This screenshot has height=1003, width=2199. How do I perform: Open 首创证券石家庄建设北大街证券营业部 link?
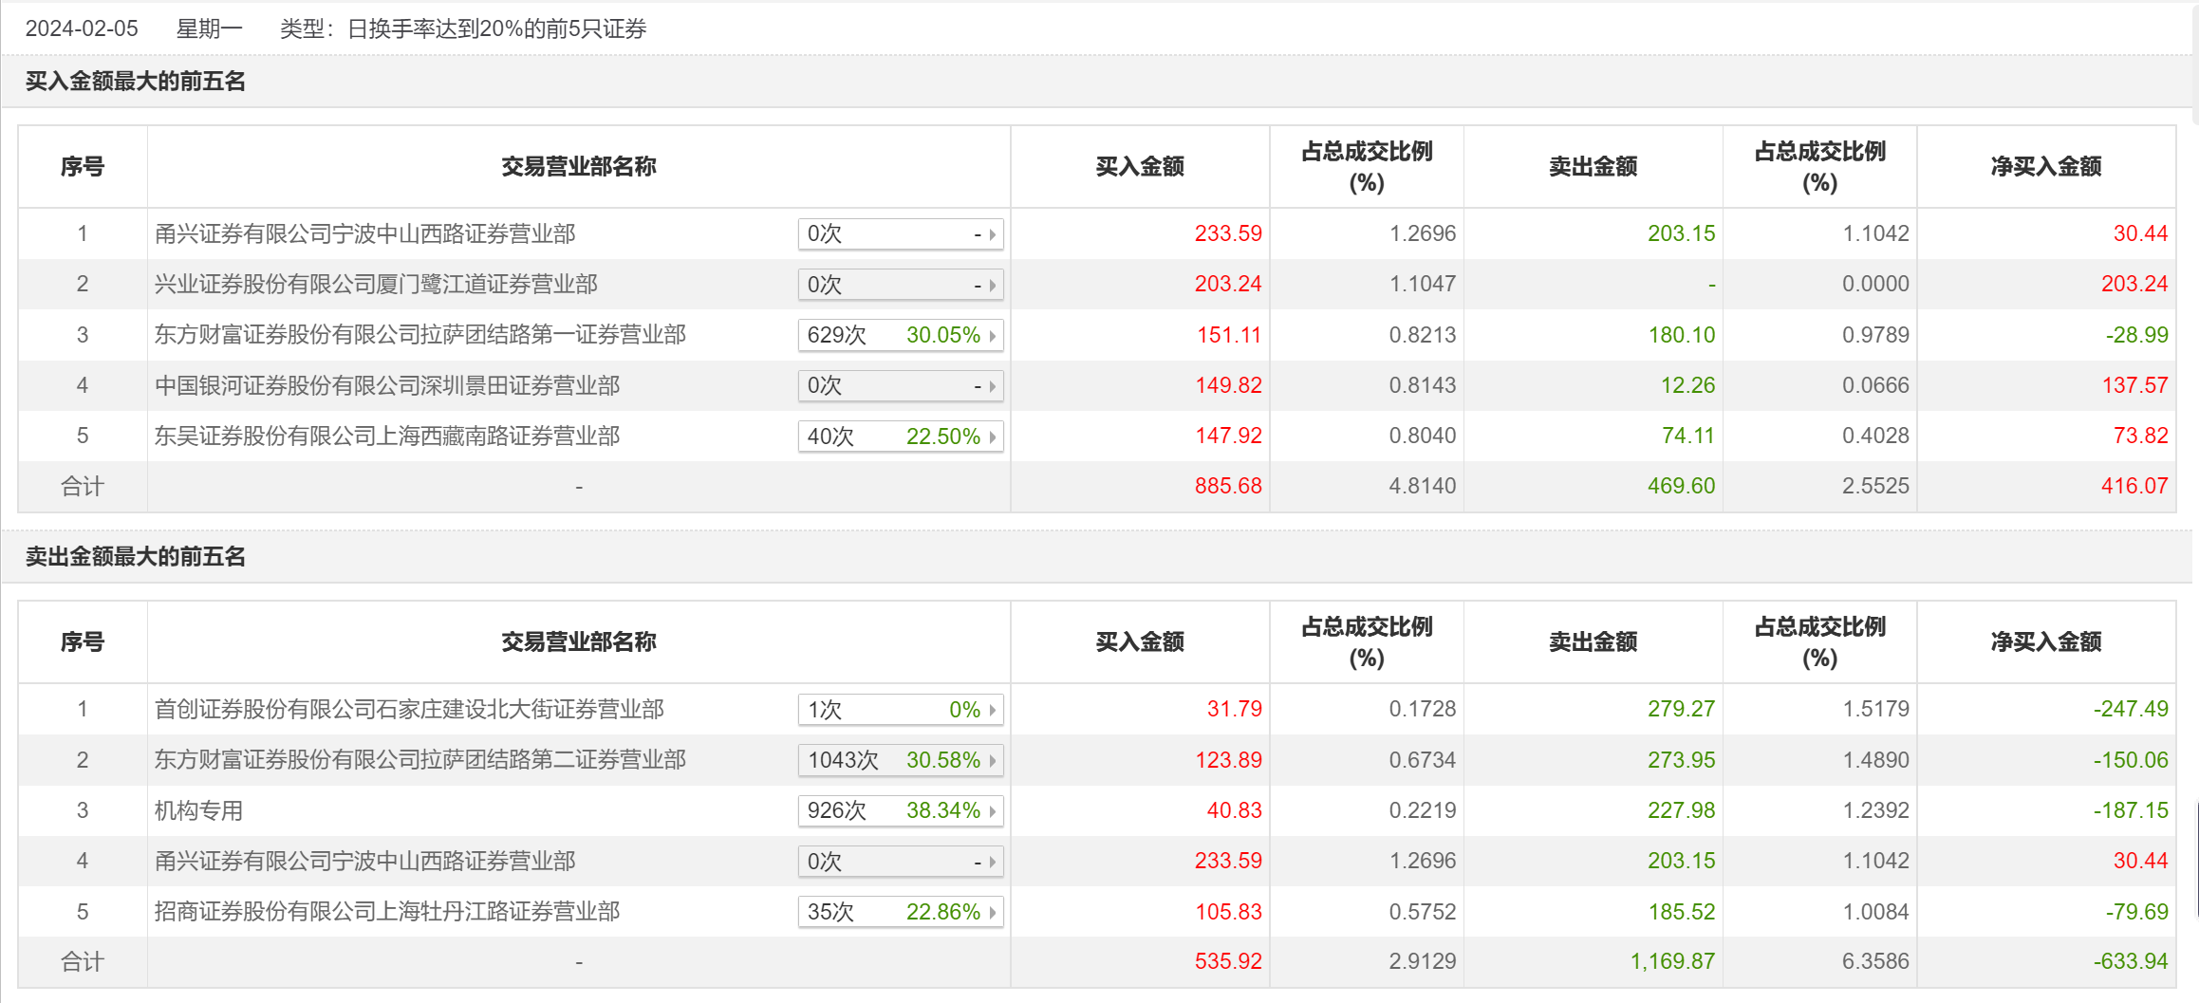(409, 710)
